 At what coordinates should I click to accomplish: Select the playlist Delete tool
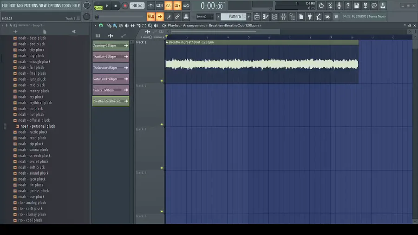121,26
